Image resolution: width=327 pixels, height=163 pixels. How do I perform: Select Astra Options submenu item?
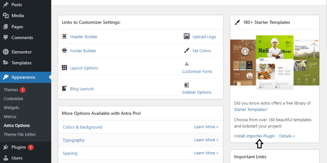17,126
